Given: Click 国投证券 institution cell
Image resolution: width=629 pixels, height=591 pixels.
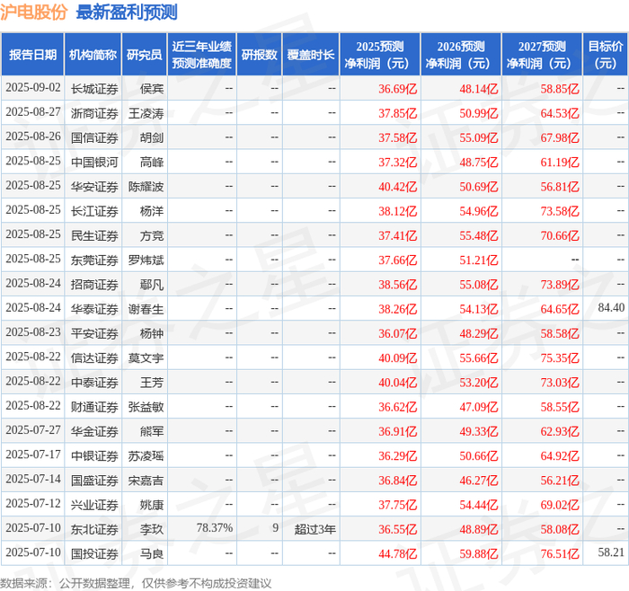Looking at the screenshot, I should (94, 553).
